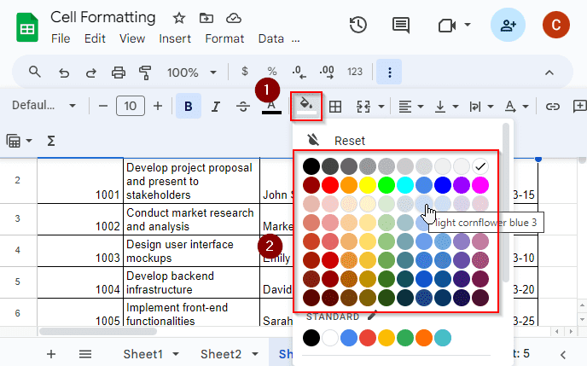The width and height of the screenshot is (587, 366).
Task: Open the Insert menu
Action: click(175, 38)
